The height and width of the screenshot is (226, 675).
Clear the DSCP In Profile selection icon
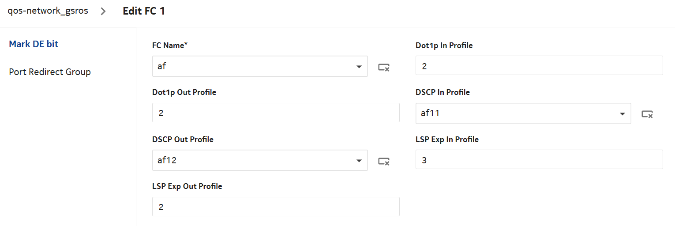tap(647, 114)
